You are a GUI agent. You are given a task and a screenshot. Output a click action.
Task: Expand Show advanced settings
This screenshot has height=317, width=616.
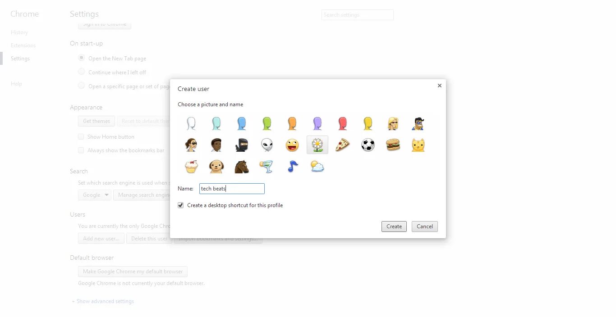pos(105,301)
